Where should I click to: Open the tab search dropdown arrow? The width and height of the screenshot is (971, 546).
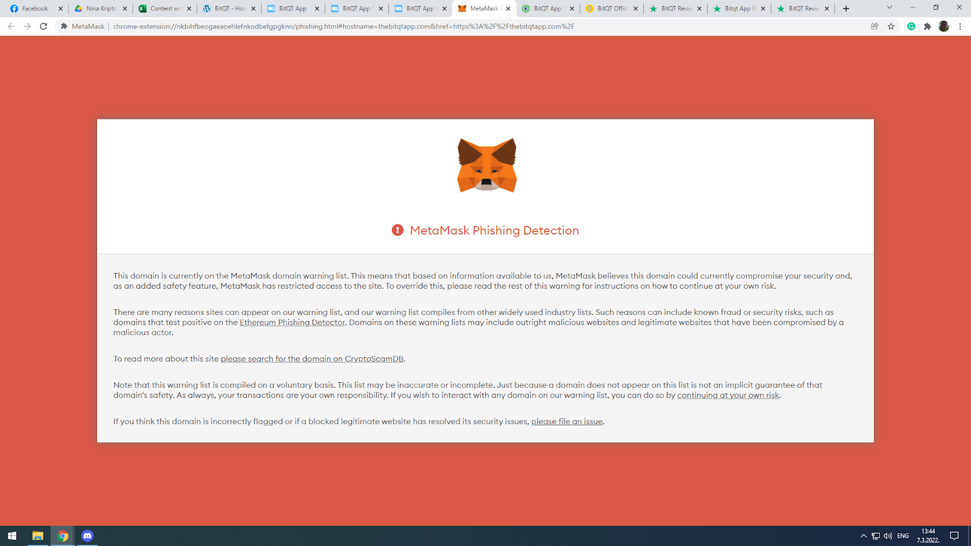889,8
